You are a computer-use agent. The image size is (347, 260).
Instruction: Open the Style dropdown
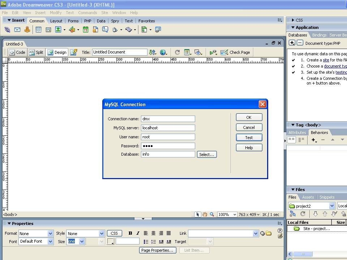click(102, 234)
